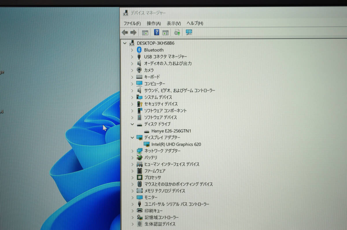Expand the ヒューマン インターフェイス デバイス arrow
This screenshot has height=230, width=347.
tap(132, 164)
